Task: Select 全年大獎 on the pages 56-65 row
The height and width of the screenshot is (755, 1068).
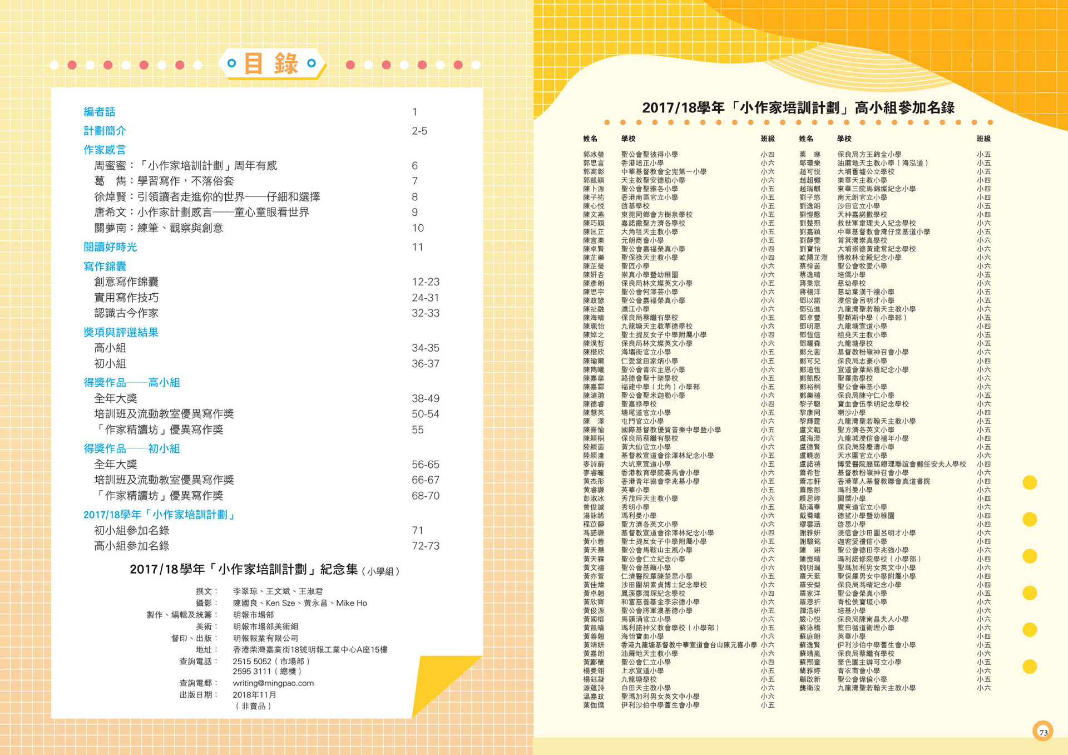Action: click(x=116, y=464)
